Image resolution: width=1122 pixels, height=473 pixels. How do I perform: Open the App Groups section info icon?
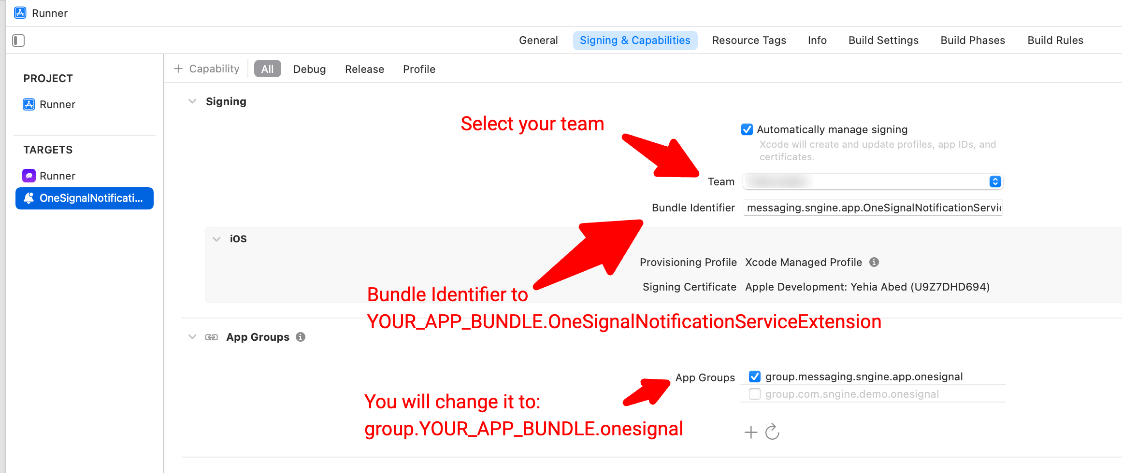(x=301, y=337)
